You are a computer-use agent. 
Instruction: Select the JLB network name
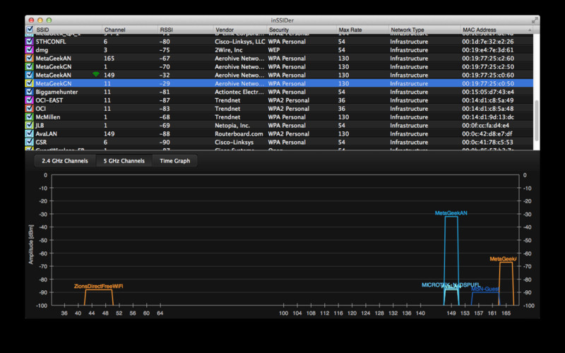(40, 126)
